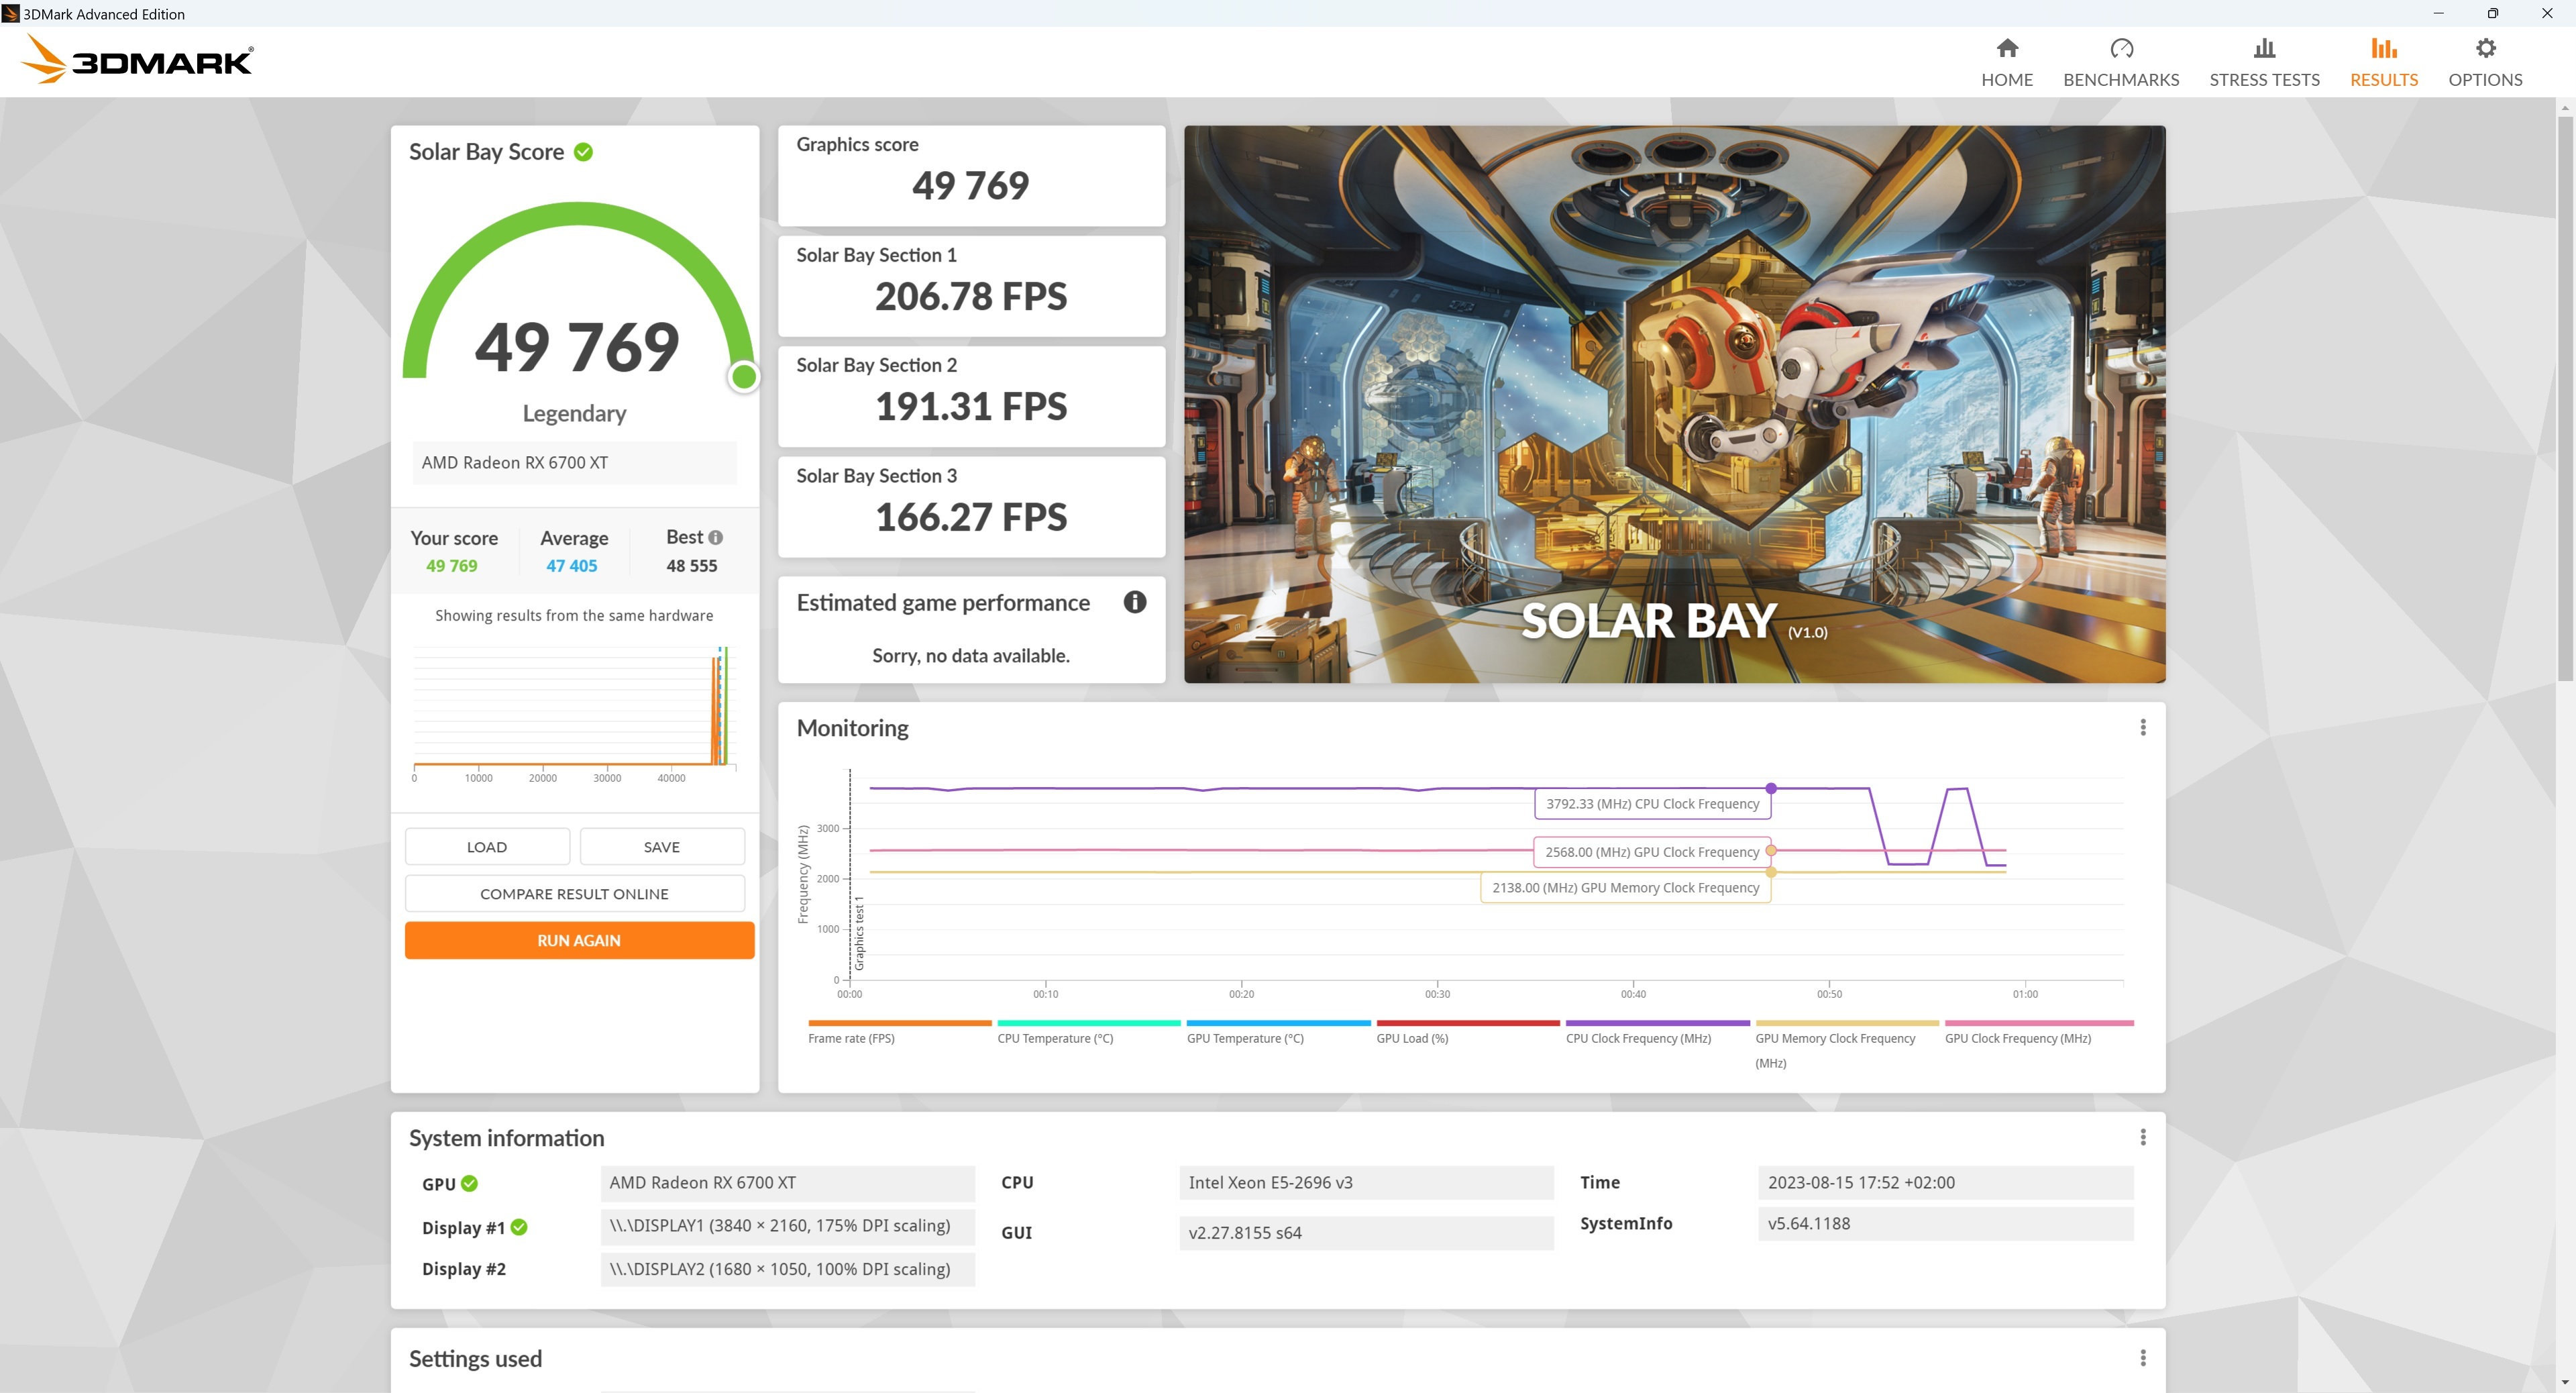Switch to the Results tab

coord(2383,62)
